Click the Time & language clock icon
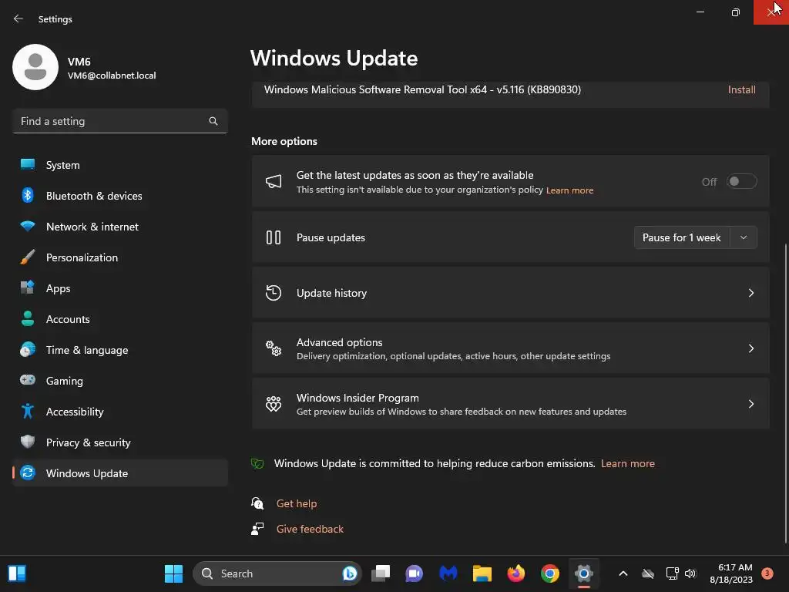This screenshot has width=789, height=592. [x=28, y=349]
